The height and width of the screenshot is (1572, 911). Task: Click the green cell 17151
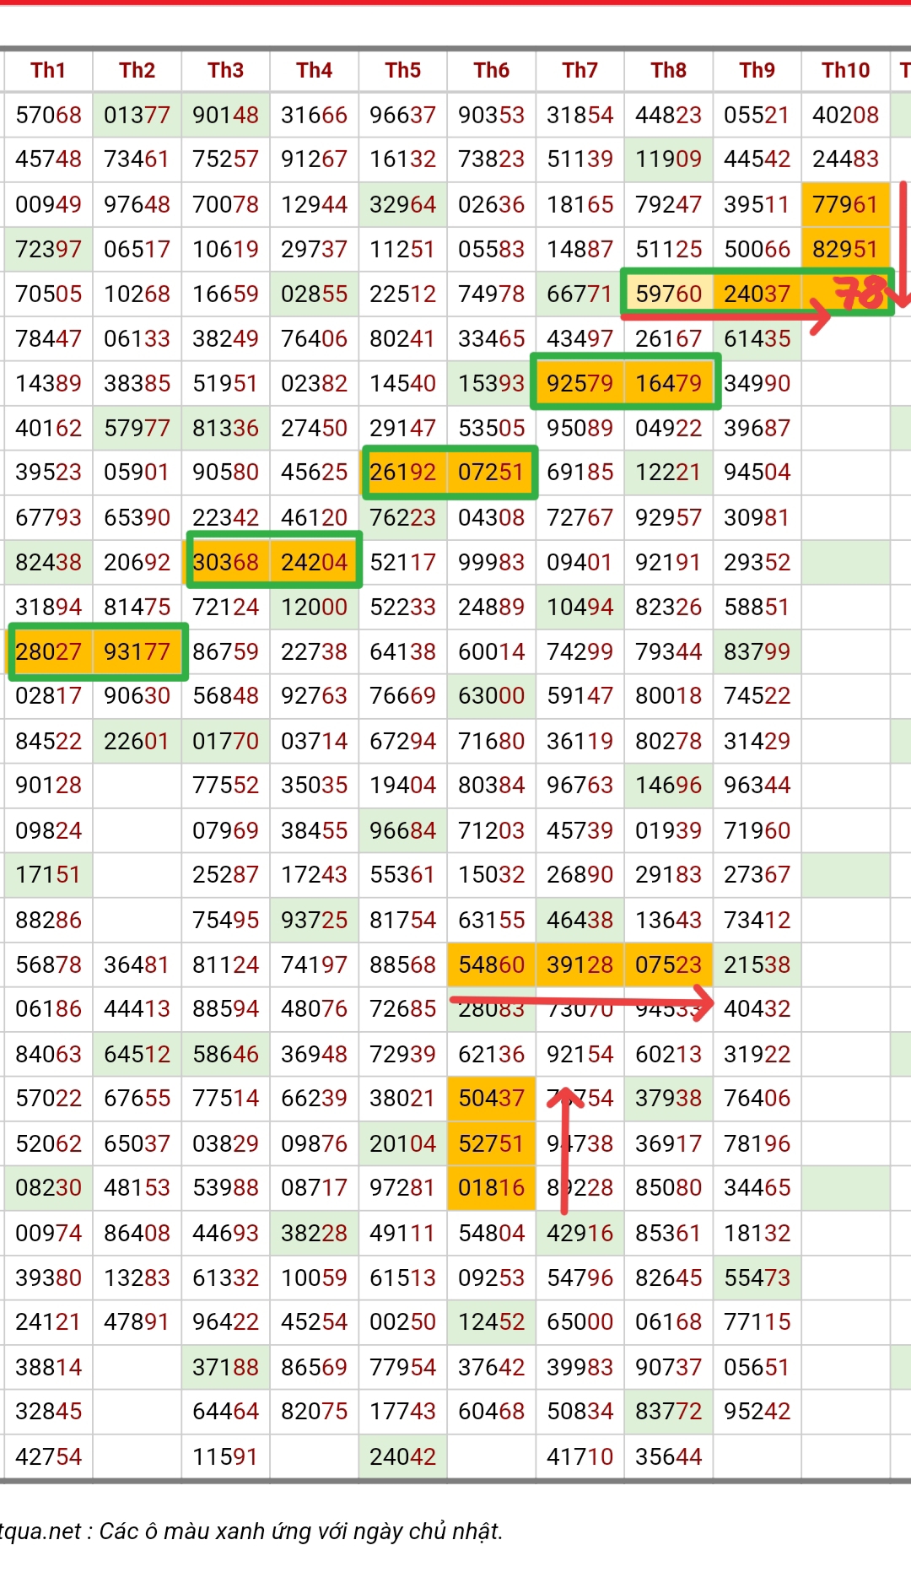48,874
